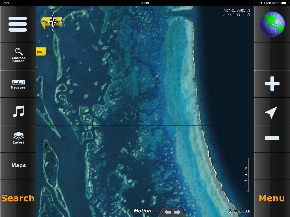Expand the yellow 065 heading tag
This screenshot has height=217, width=290.
click(x=40, y=52)
